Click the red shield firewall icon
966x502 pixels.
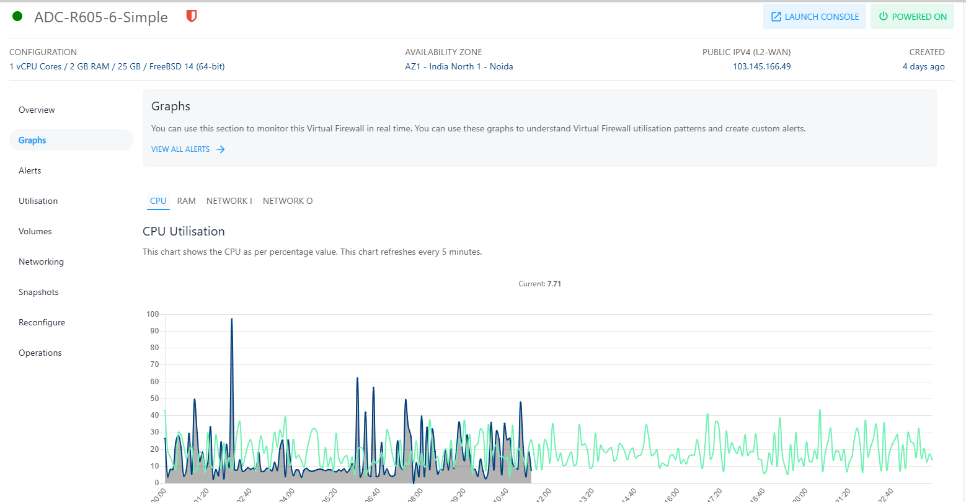192,17
